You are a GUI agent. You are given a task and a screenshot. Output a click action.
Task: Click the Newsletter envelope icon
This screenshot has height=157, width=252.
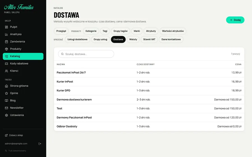tap(6, 108)
